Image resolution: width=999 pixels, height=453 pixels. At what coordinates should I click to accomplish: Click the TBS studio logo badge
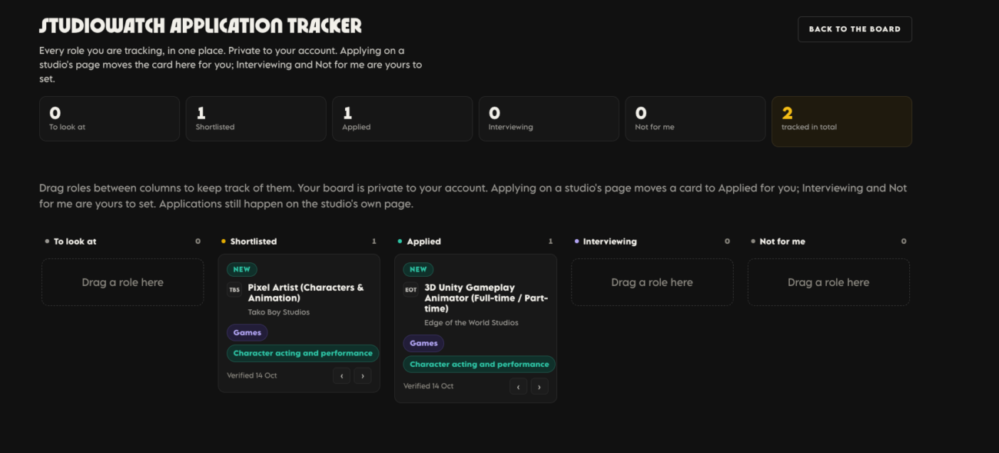point(234,291)
